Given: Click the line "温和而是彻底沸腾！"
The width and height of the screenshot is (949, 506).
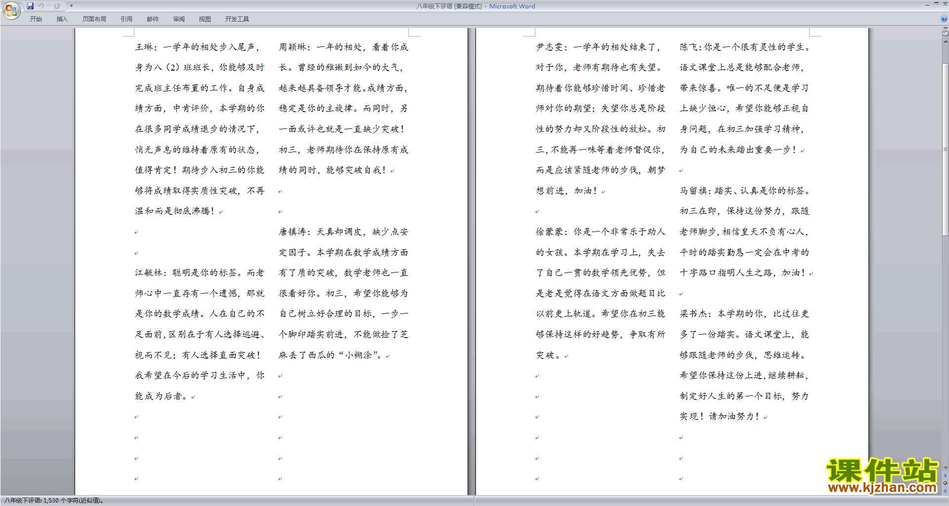Looking at the screenshot, I should [175, 211].
